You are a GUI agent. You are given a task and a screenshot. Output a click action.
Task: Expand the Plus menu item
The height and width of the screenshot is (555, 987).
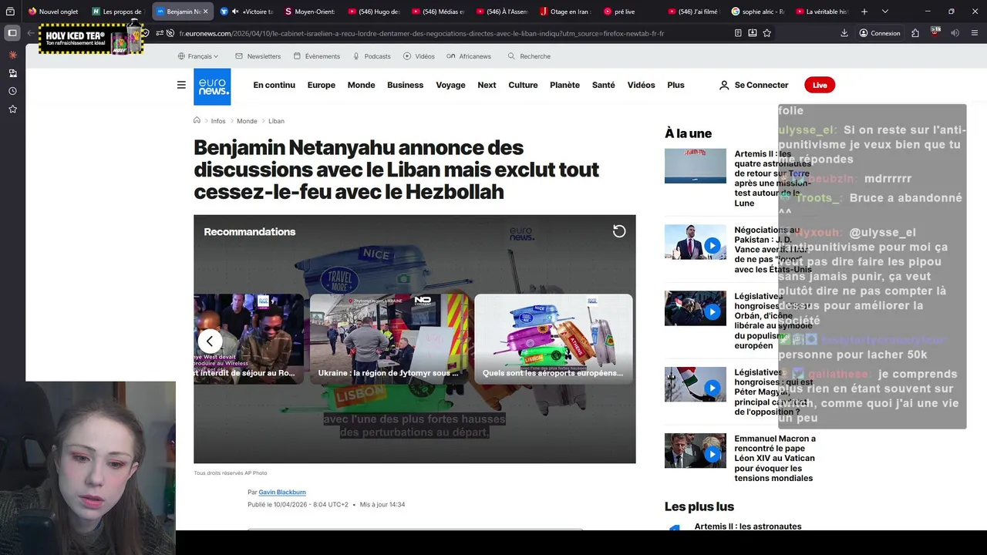675,85
